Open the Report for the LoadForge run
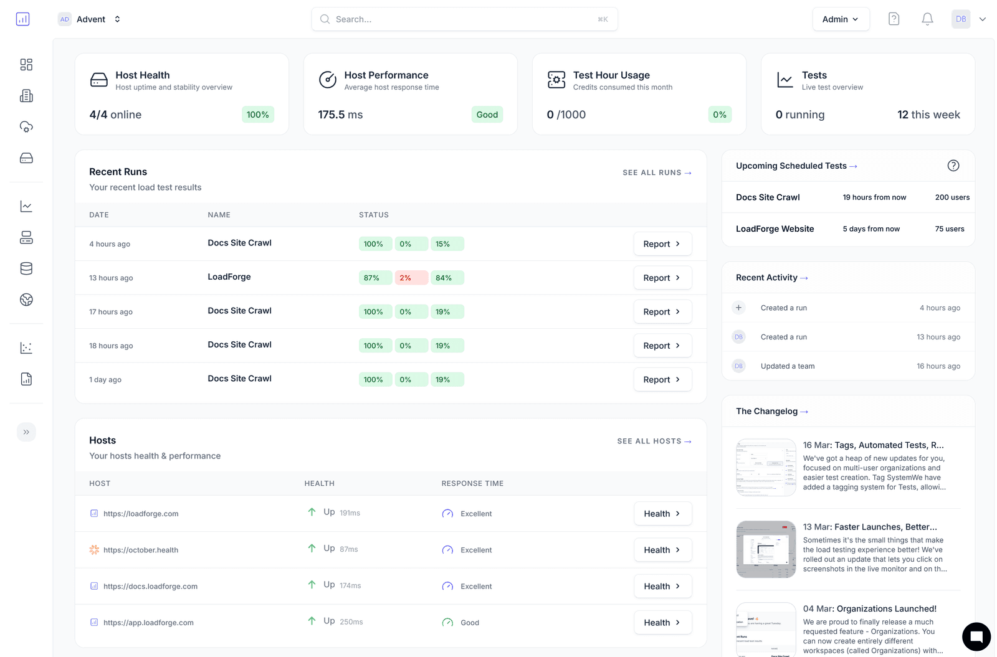Image resolution: width=997 pixels, height=657 pixels. tap(662, 277)
